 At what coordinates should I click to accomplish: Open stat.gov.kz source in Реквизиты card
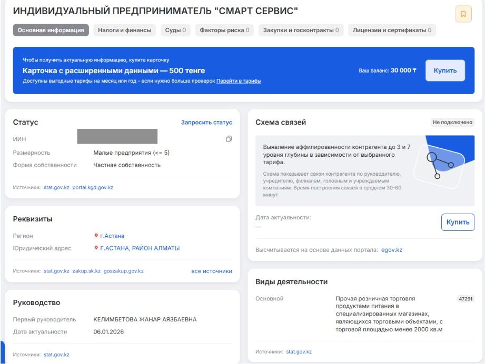56,271
